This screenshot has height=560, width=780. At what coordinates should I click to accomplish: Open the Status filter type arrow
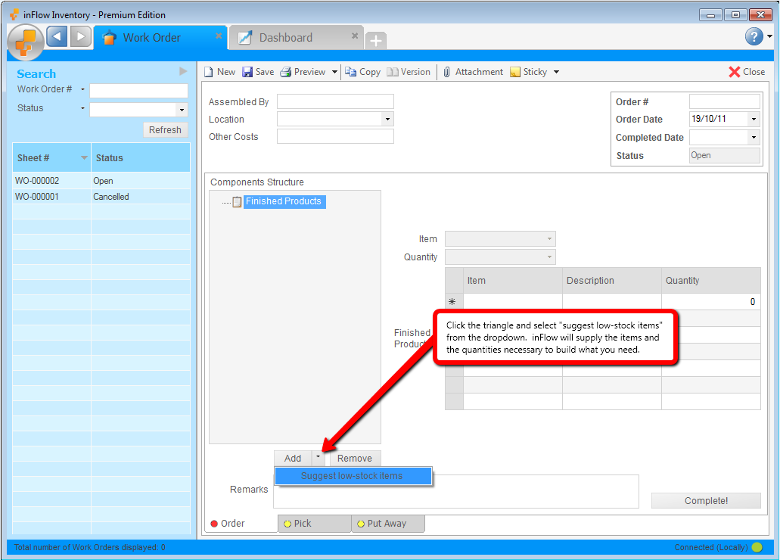coord(82,108)
